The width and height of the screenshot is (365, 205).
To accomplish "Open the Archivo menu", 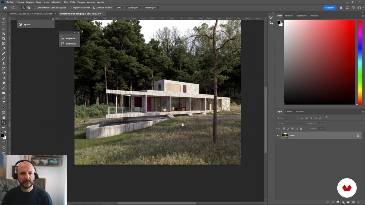I will click(x=10, y=2).
